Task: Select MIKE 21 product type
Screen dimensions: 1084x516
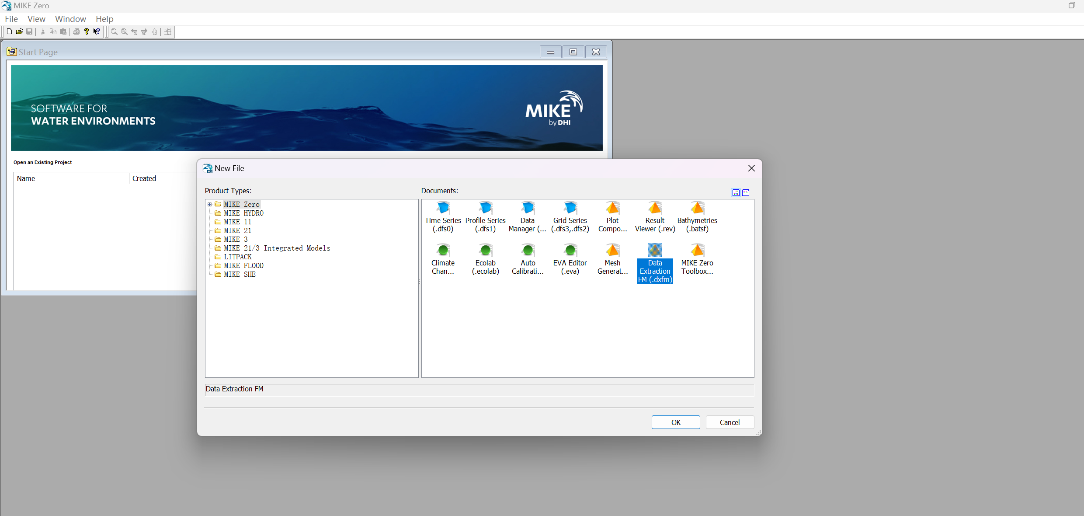Action: click(237, 230)
